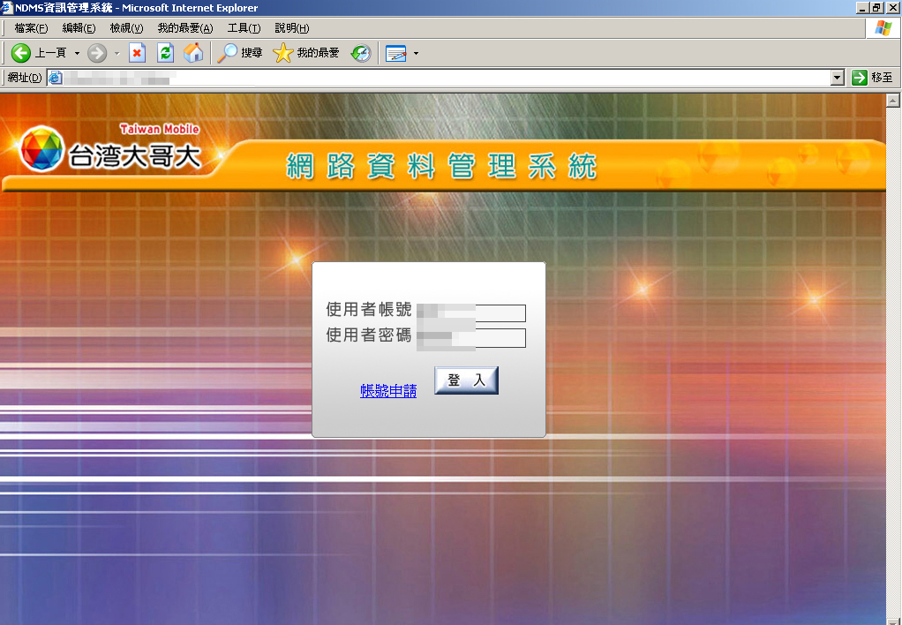This screenshot has height=625, width=902.
Task: Expand the Back button history dropdown
Action: tap(77, 53)
